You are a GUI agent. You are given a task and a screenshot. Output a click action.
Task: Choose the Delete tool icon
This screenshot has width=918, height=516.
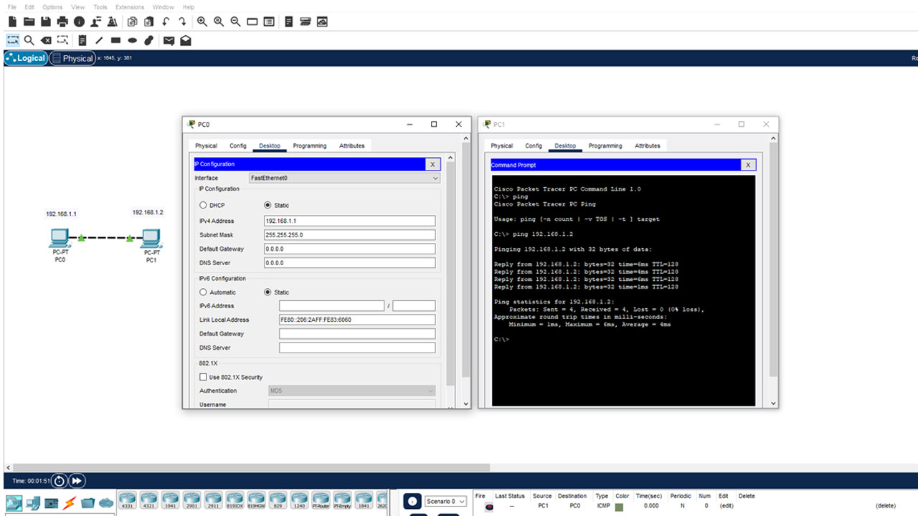46,40
